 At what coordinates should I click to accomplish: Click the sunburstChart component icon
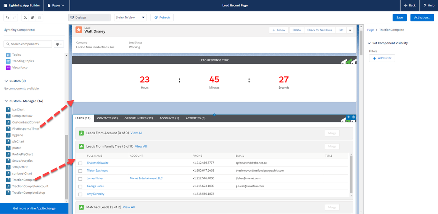(x=8, y=173)
